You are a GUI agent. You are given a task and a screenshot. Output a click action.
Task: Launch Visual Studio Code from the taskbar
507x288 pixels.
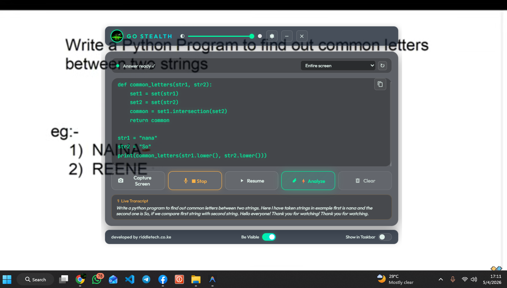(x=130, y=279)
